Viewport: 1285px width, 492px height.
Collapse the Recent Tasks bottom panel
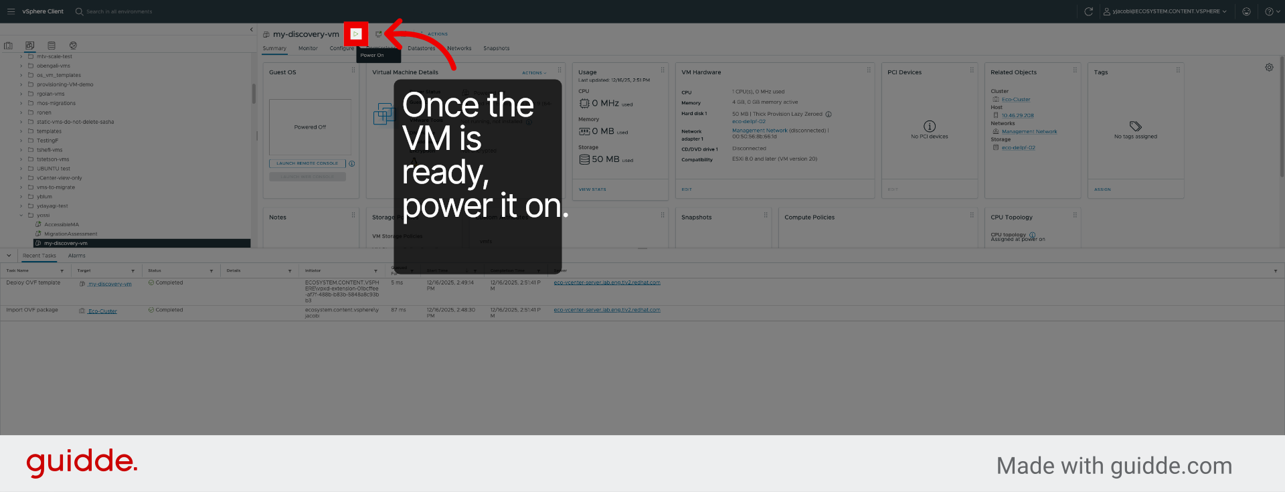pos(9,256)
